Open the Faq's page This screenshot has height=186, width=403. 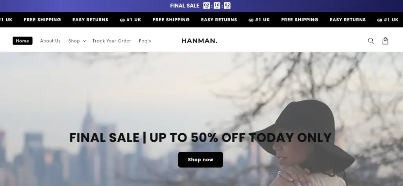[145, 41]
